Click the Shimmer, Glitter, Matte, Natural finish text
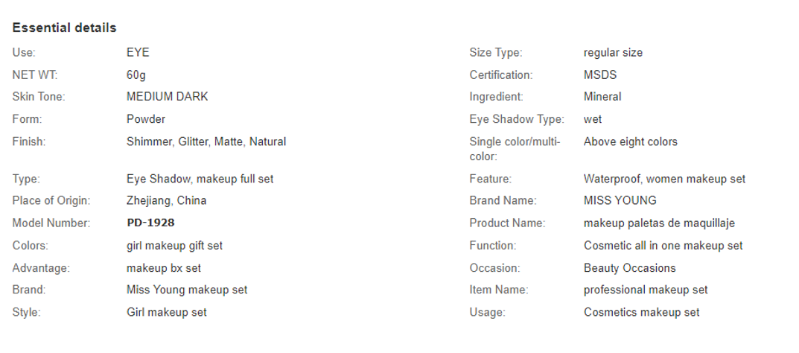The image size is (799, 353). click(x=206, y=141)
